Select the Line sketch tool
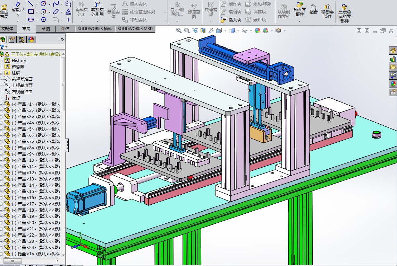The width and height of the screenshot is (397, 266). pyautogui.click(x=31, y=4)
